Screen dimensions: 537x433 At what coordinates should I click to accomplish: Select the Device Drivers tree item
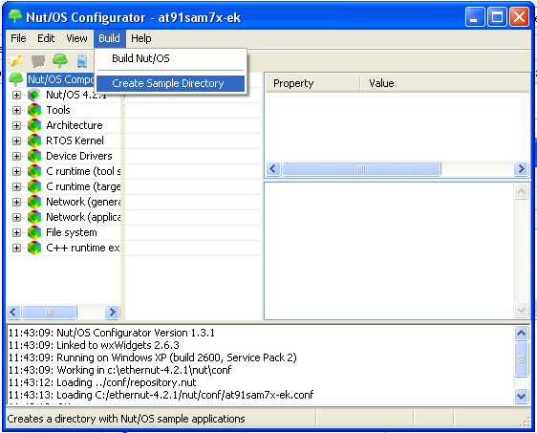pos(79,156)
